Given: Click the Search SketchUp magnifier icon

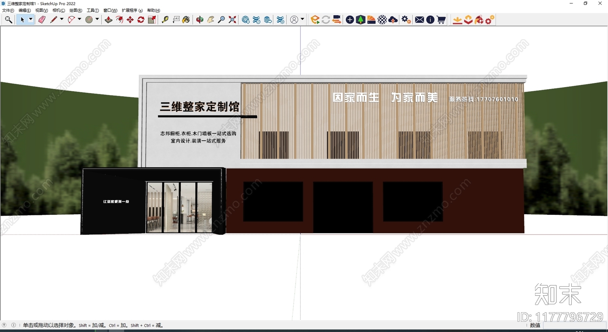Looking at the screenshot, I should [8, 20].
